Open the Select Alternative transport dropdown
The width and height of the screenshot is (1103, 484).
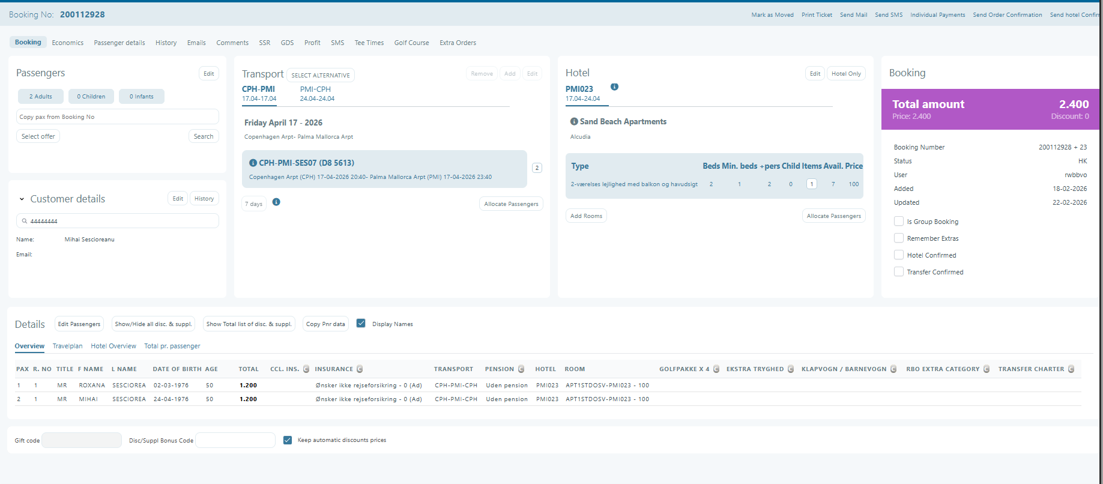tap(321, 75)
